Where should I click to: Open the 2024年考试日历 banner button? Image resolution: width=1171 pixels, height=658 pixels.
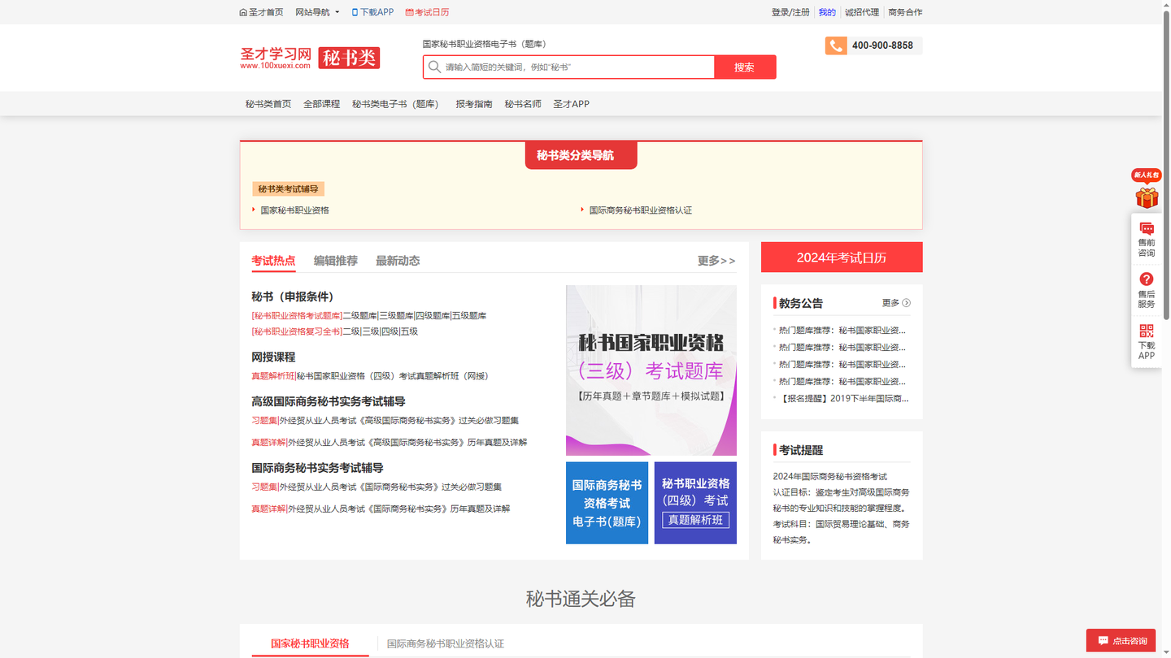click(x=842, y=258)
